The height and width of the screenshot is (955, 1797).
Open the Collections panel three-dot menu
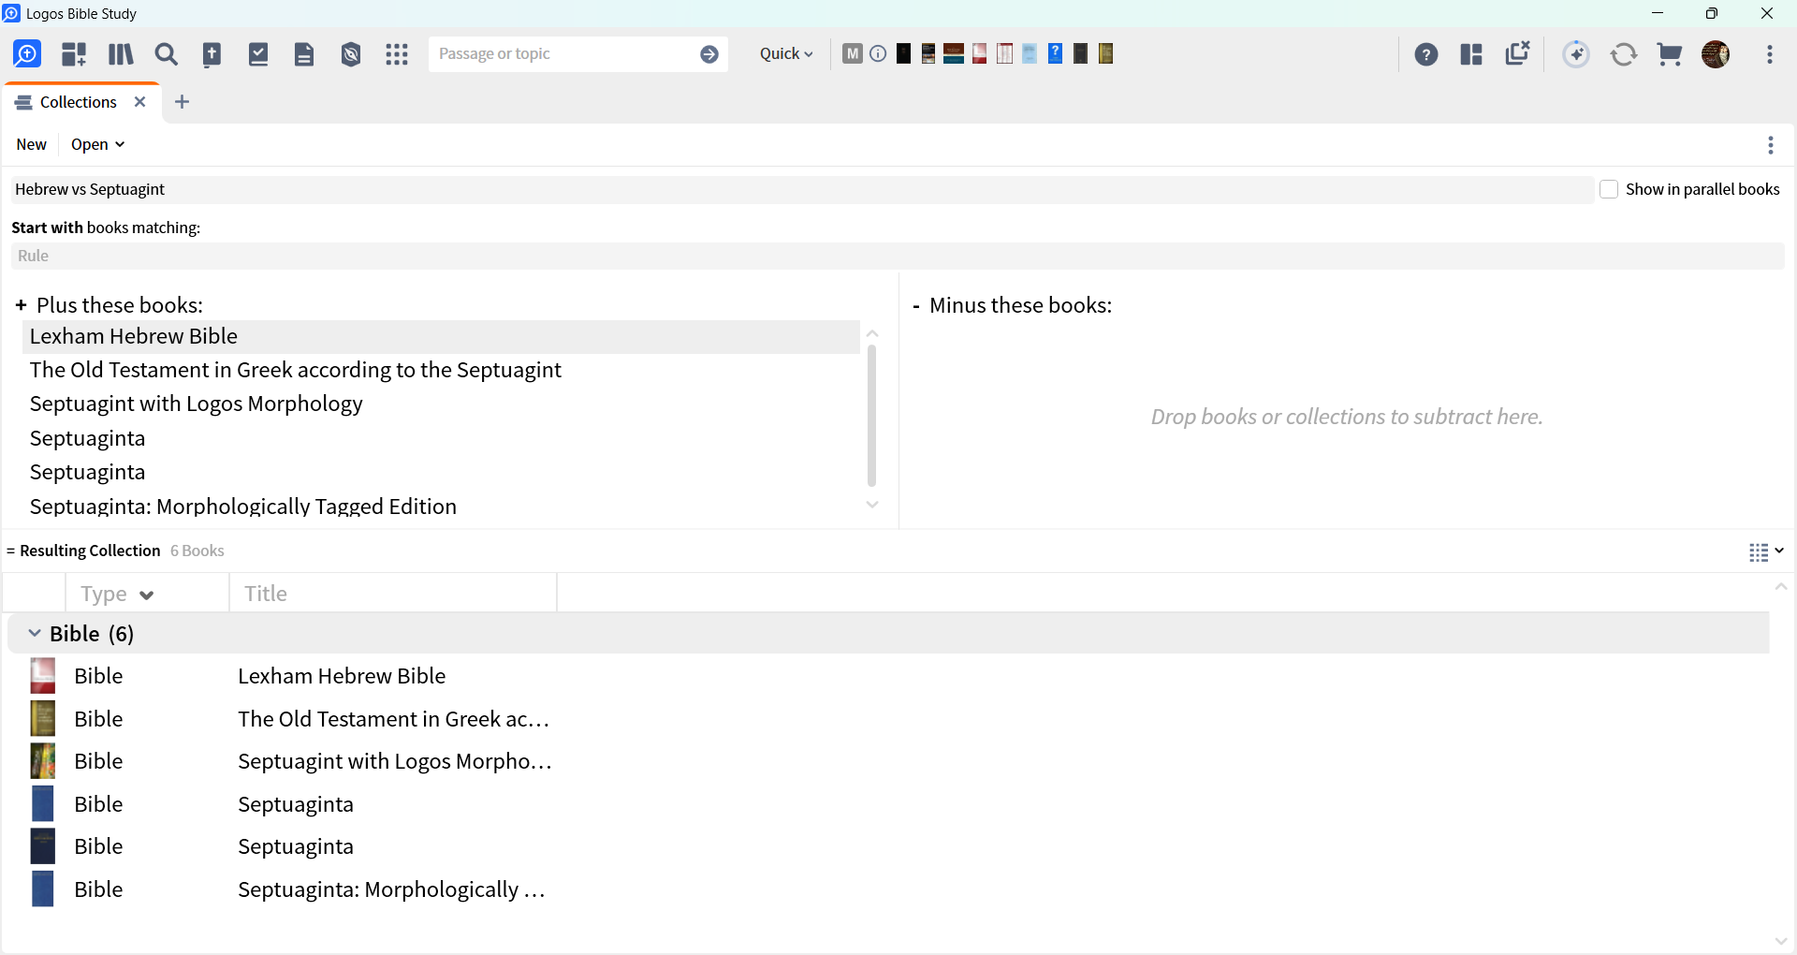(x=1770, y=144)
